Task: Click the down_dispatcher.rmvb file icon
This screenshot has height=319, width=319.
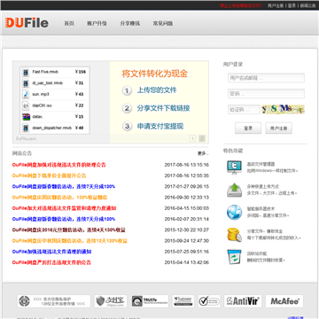Action: click(27, 128)
